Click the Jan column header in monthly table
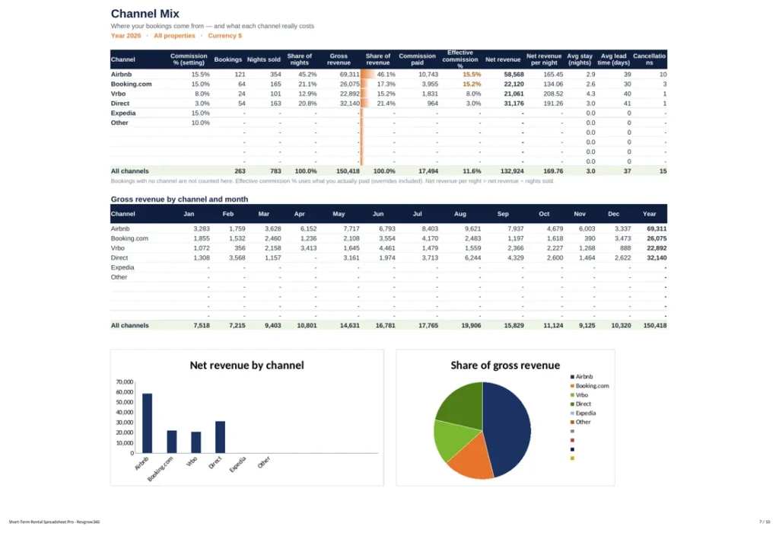Viewport: 779px width, 533px height. [x=189, y=214]
